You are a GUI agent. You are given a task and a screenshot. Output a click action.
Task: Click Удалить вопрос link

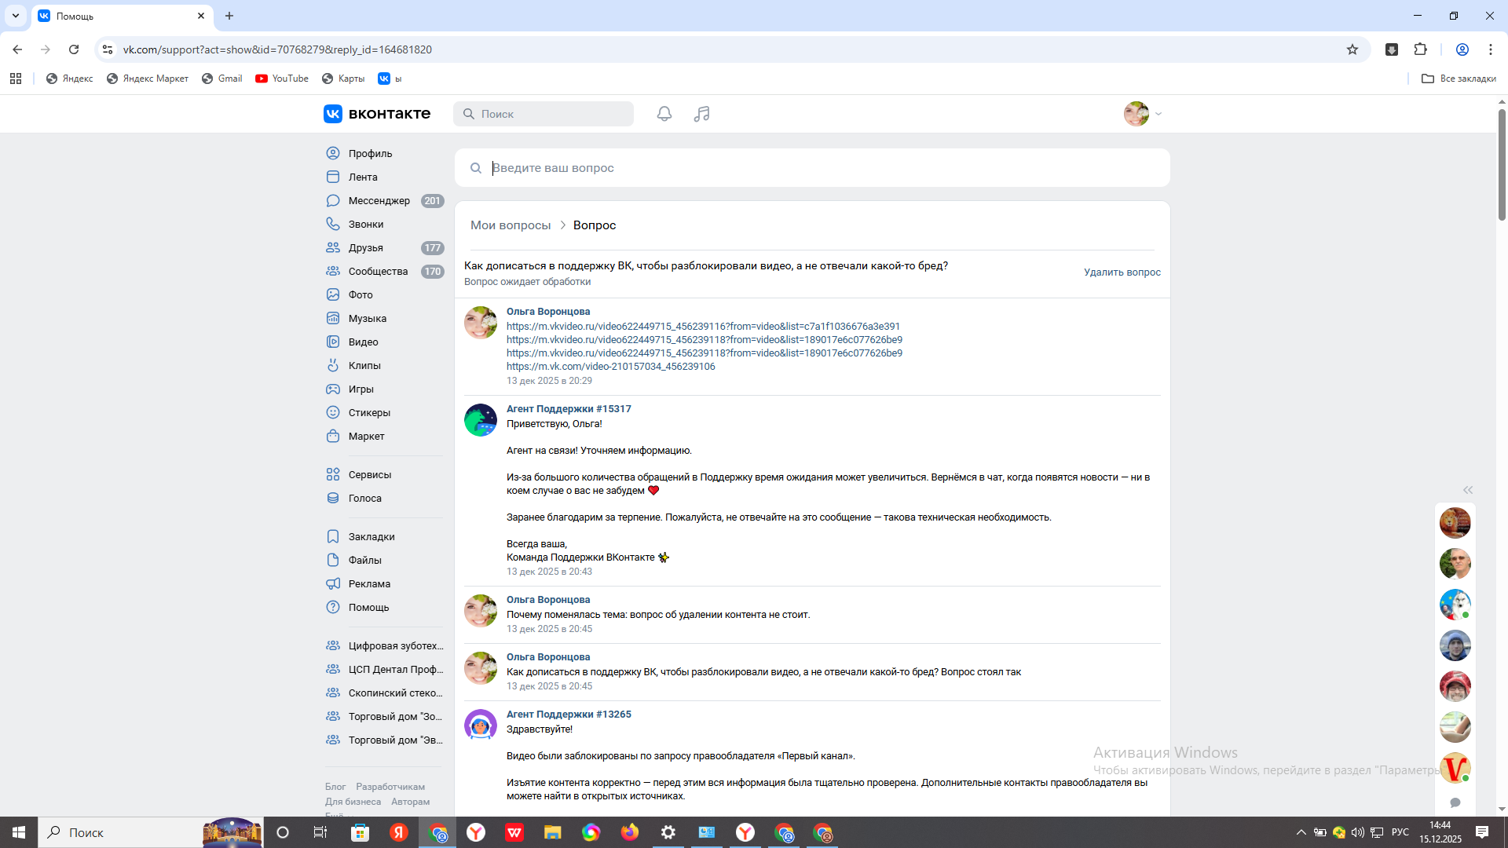1122,272
